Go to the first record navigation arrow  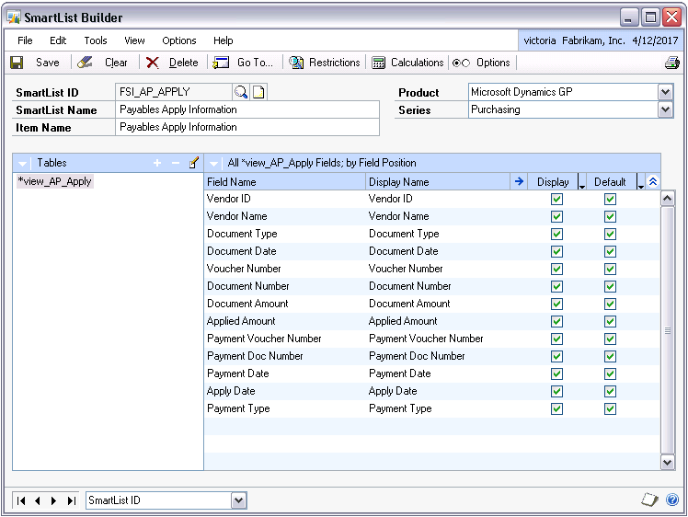[x=20, y=500]
